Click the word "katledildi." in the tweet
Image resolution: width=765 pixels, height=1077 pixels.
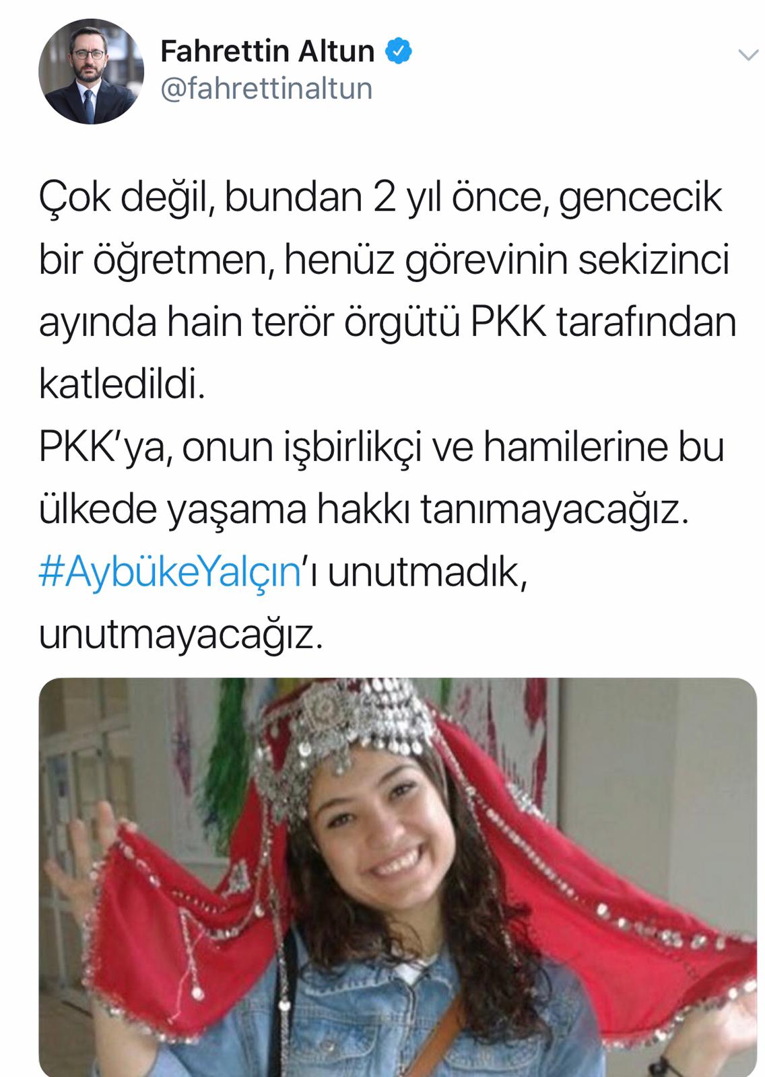(x=122, y=386)
